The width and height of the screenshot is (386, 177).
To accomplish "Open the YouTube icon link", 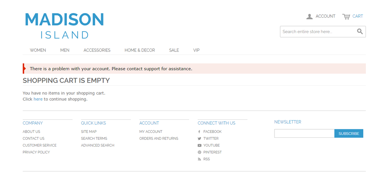I will click(200, 145).
